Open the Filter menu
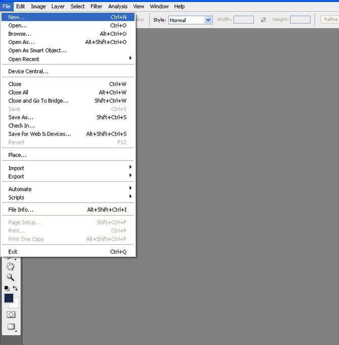339x345 pixels. (96, 7)
